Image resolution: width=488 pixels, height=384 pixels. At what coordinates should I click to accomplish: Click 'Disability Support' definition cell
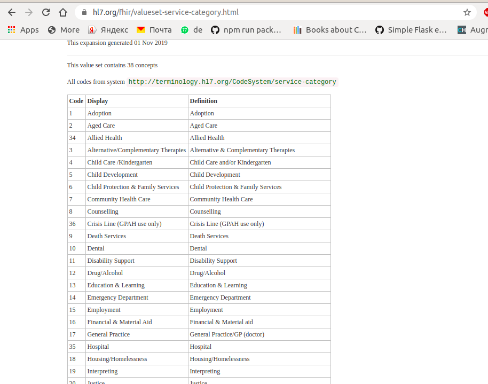tap(259, 261)
